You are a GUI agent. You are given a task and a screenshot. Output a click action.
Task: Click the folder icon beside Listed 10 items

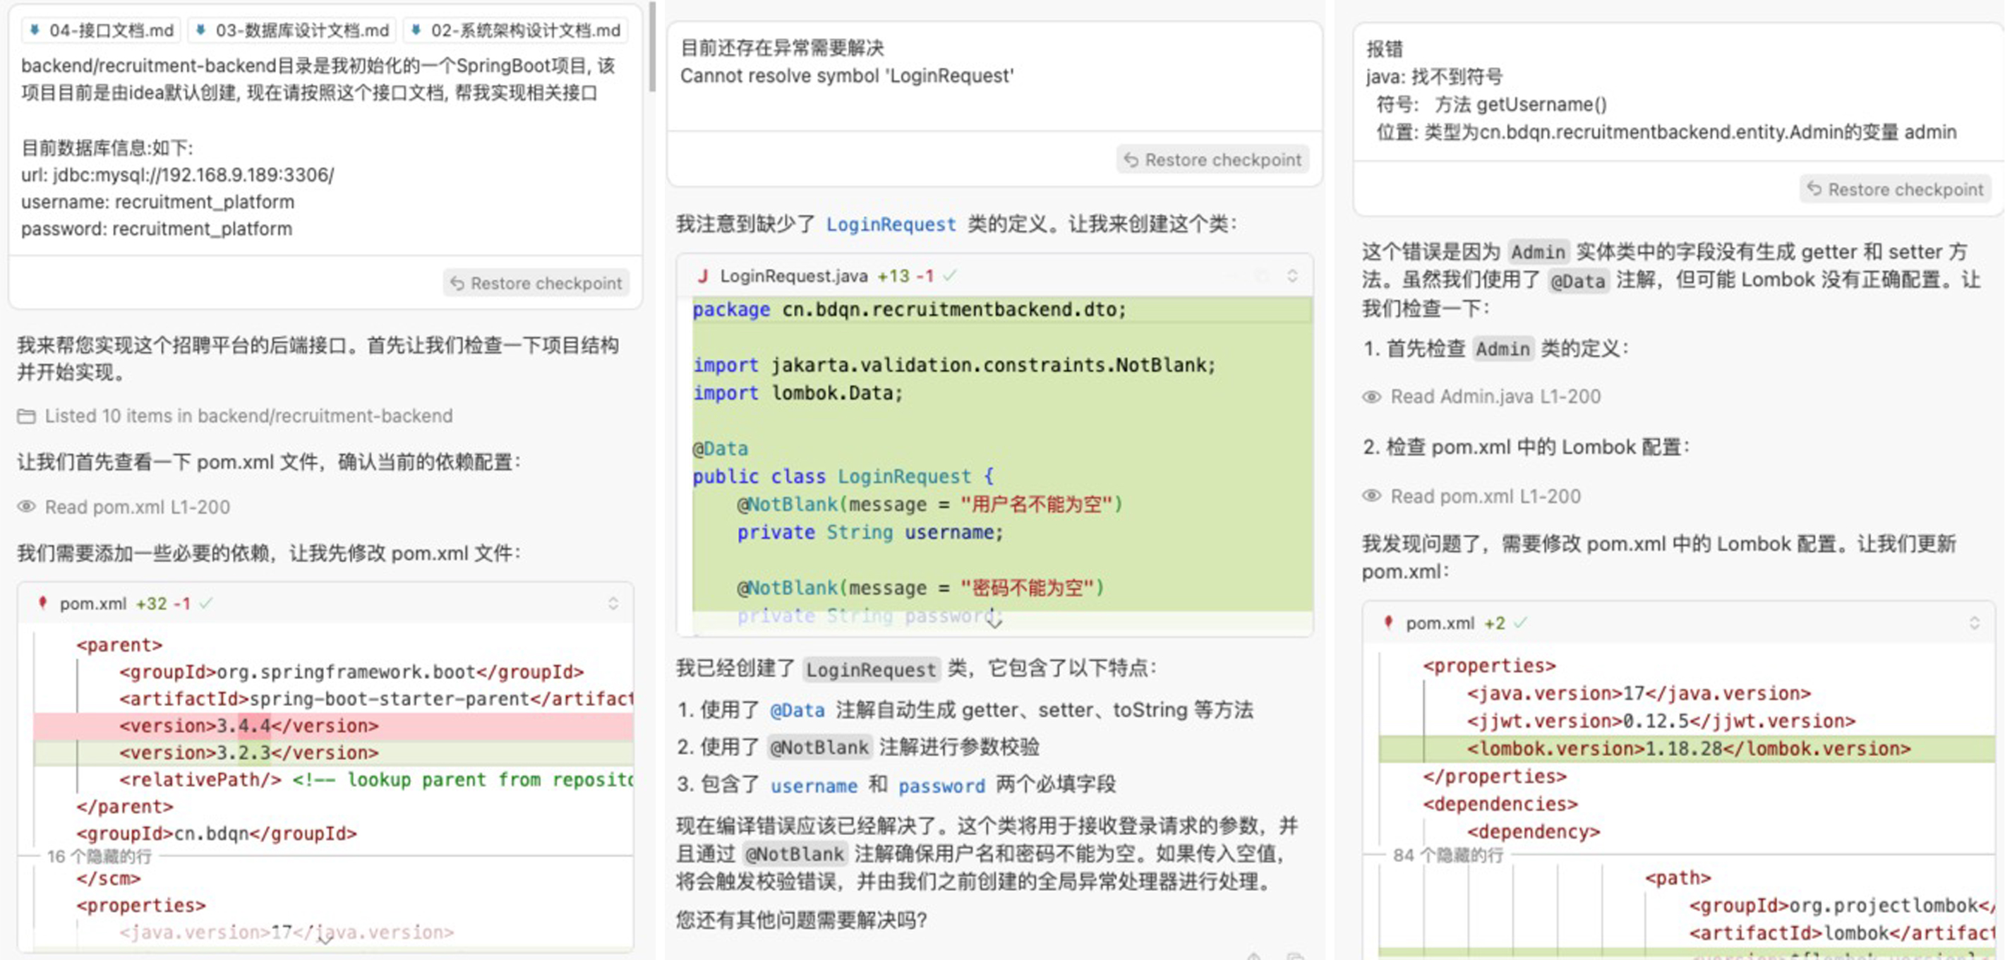(x=26, y=416)
